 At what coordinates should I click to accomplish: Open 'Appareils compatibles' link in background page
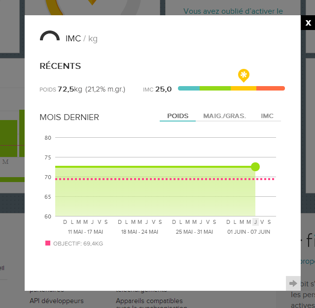149,301
